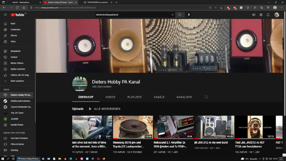The height and width of the screenshot is (161, 286).
Task: Open File Explorer from the taskbar
Action: [59, 159]
